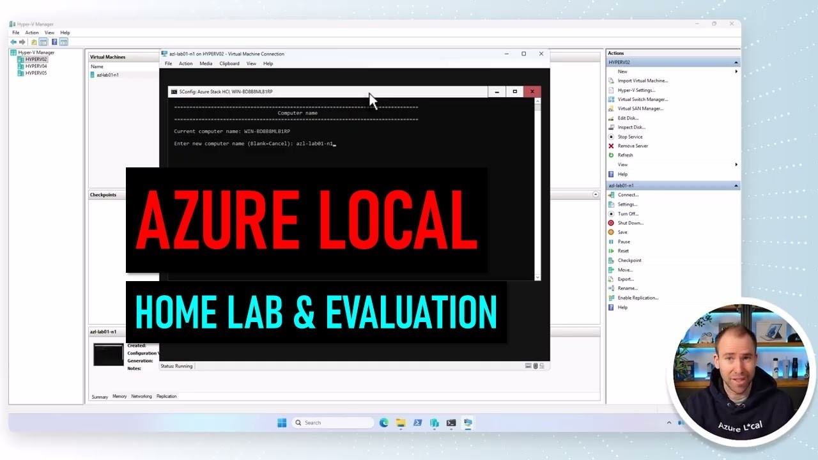Open PowerShell from taskbar

pos(417,422)
